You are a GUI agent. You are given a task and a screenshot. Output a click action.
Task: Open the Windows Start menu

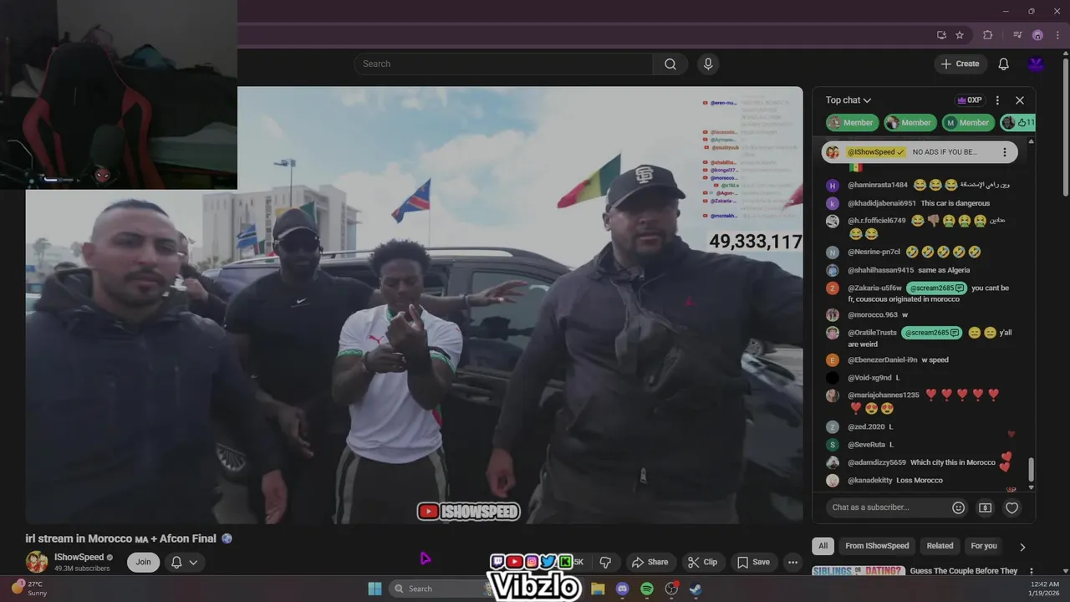coord(375,589)
